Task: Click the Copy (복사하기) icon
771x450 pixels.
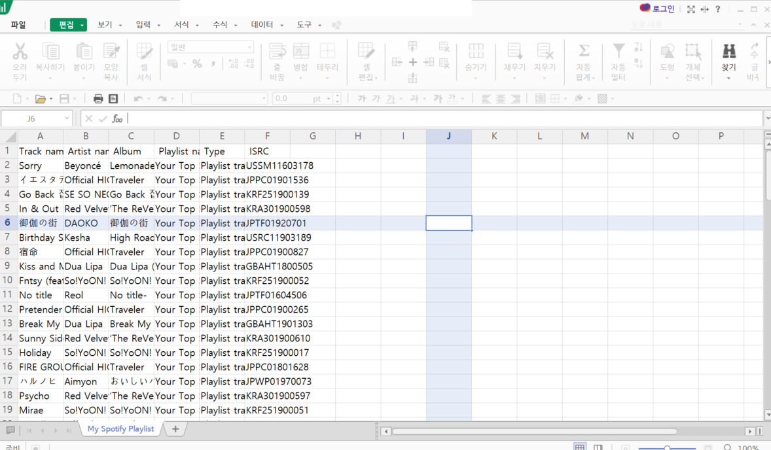Action: pos(50,51)
